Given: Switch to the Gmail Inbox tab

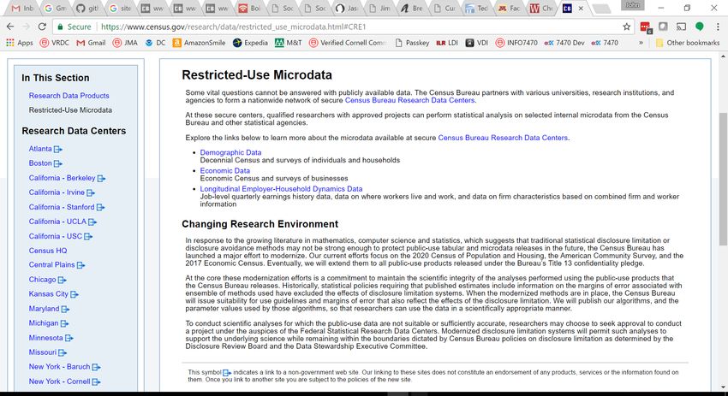Looking at the screenshot, I should coord(22,9).
